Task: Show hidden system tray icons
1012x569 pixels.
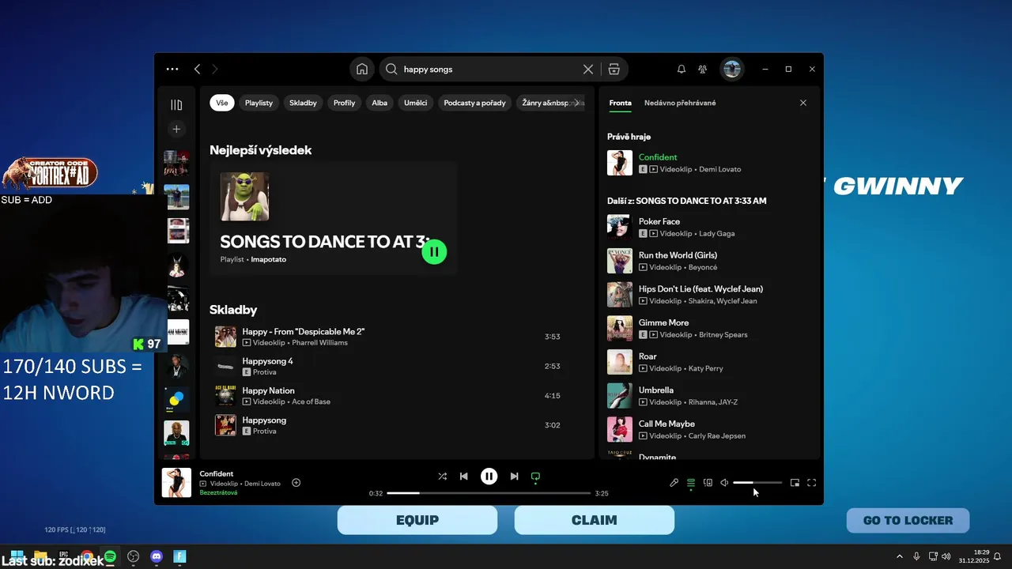Action: (x=899, y=556)
